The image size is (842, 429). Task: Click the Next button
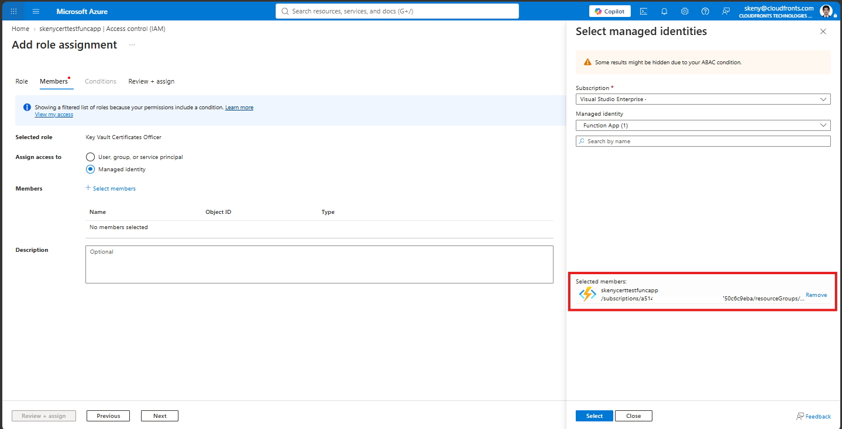click(160, 416)
